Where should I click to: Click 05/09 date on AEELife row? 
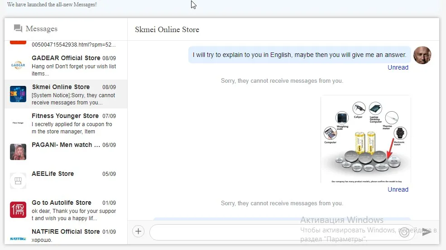[x=109, y=174]
